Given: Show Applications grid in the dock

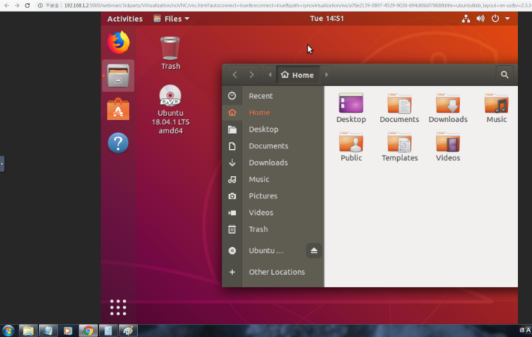Looking at the screenshot, I should point(118,308).
